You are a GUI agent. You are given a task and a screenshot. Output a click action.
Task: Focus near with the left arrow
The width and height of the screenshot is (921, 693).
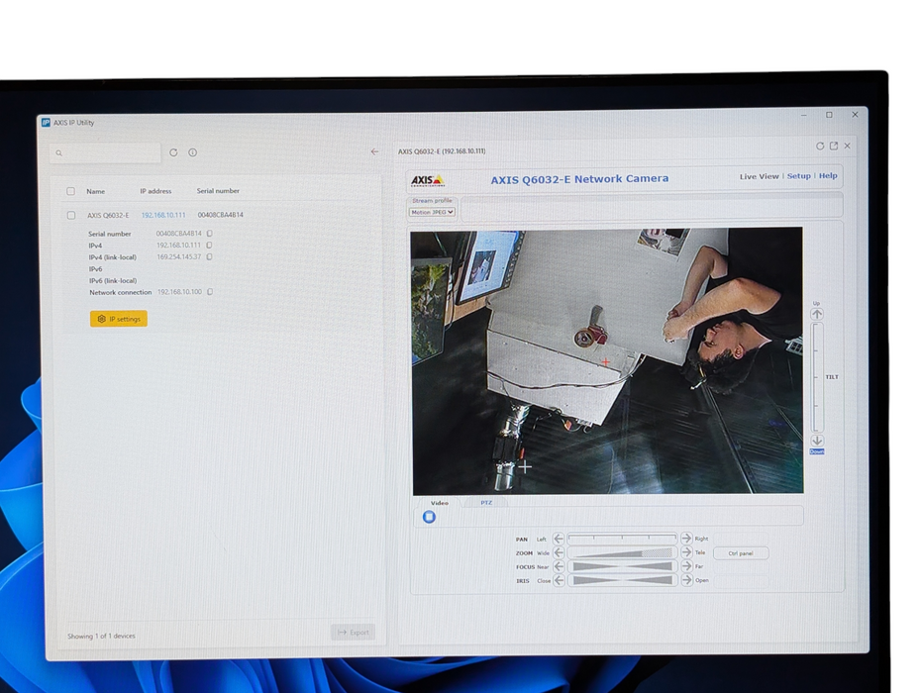[559, 566]
